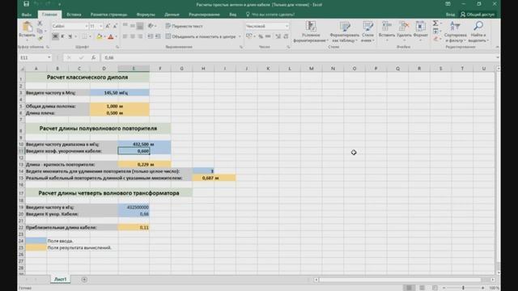Open Sort and Filter (Сортировка и фильтр)
Image resolution: width=518 pixels, height=291 pixels.
tap(455, 32)
